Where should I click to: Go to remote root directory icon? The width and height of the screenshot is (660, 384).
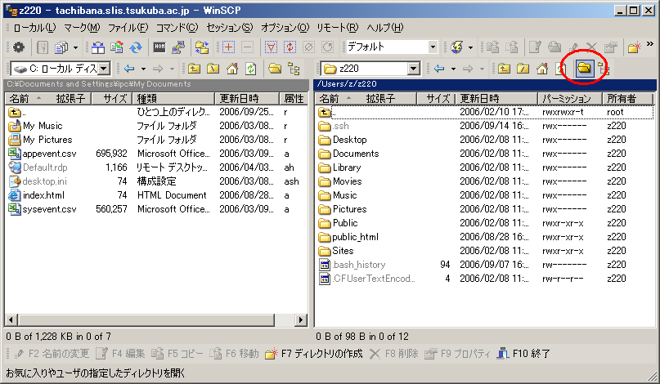[x=523, y=69]
